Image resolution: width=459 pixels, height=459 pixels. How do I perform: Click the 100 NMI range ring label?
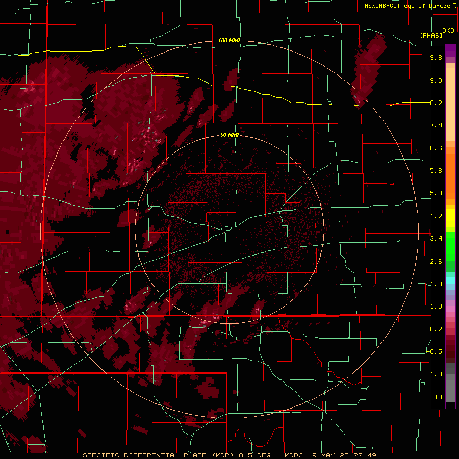229,40
